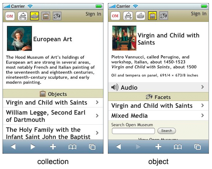Go forward in collection screen browser
Viewport: 212px width, 169px height.
click(x=33, y=147)
